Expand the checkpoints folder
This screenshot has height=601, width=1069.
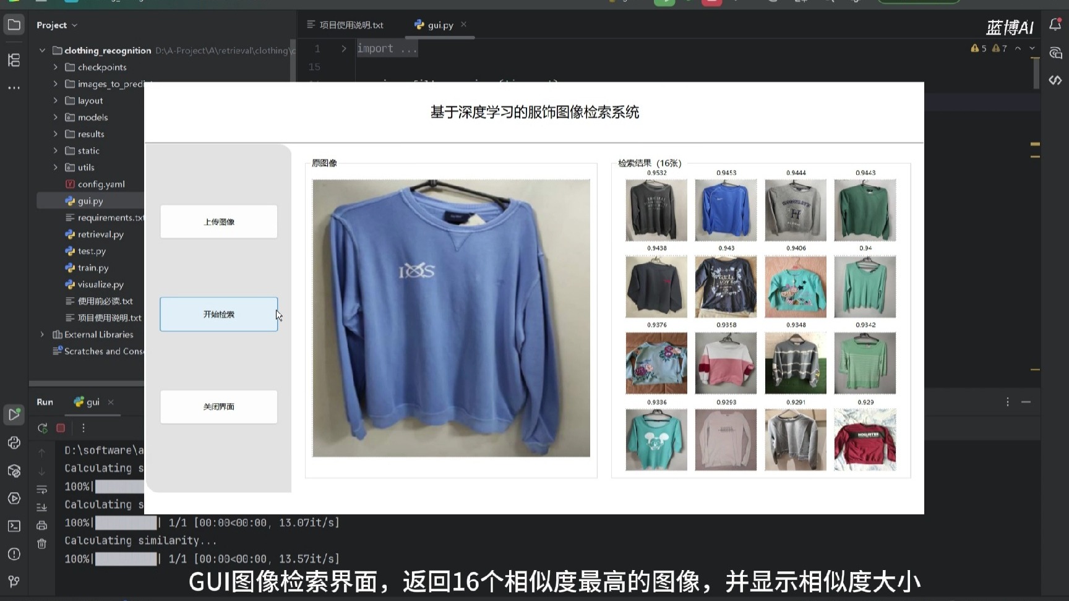click(55, 67)
